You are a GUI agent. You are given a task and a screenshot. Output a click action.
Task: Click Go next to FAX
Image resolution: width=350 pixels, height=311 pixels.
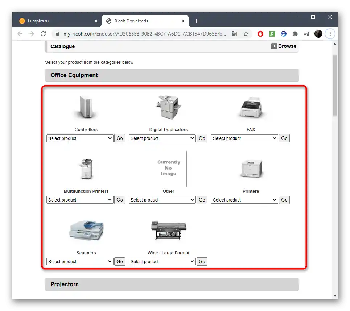[x=284, y=138]
